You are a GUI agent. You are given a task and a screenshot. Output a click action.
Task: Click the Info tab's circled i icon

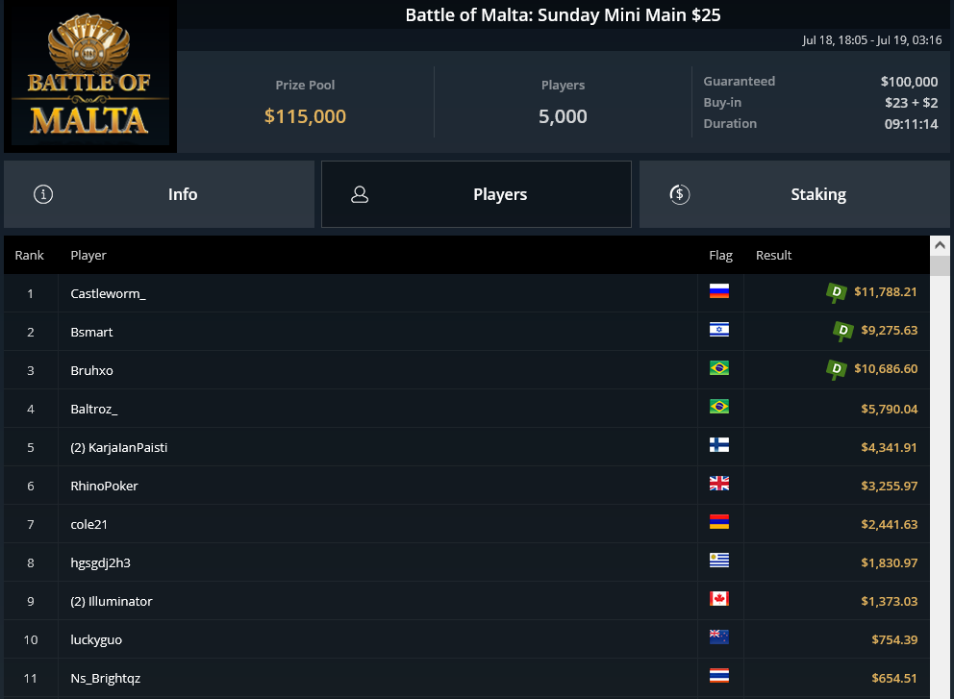click(43, 194)
